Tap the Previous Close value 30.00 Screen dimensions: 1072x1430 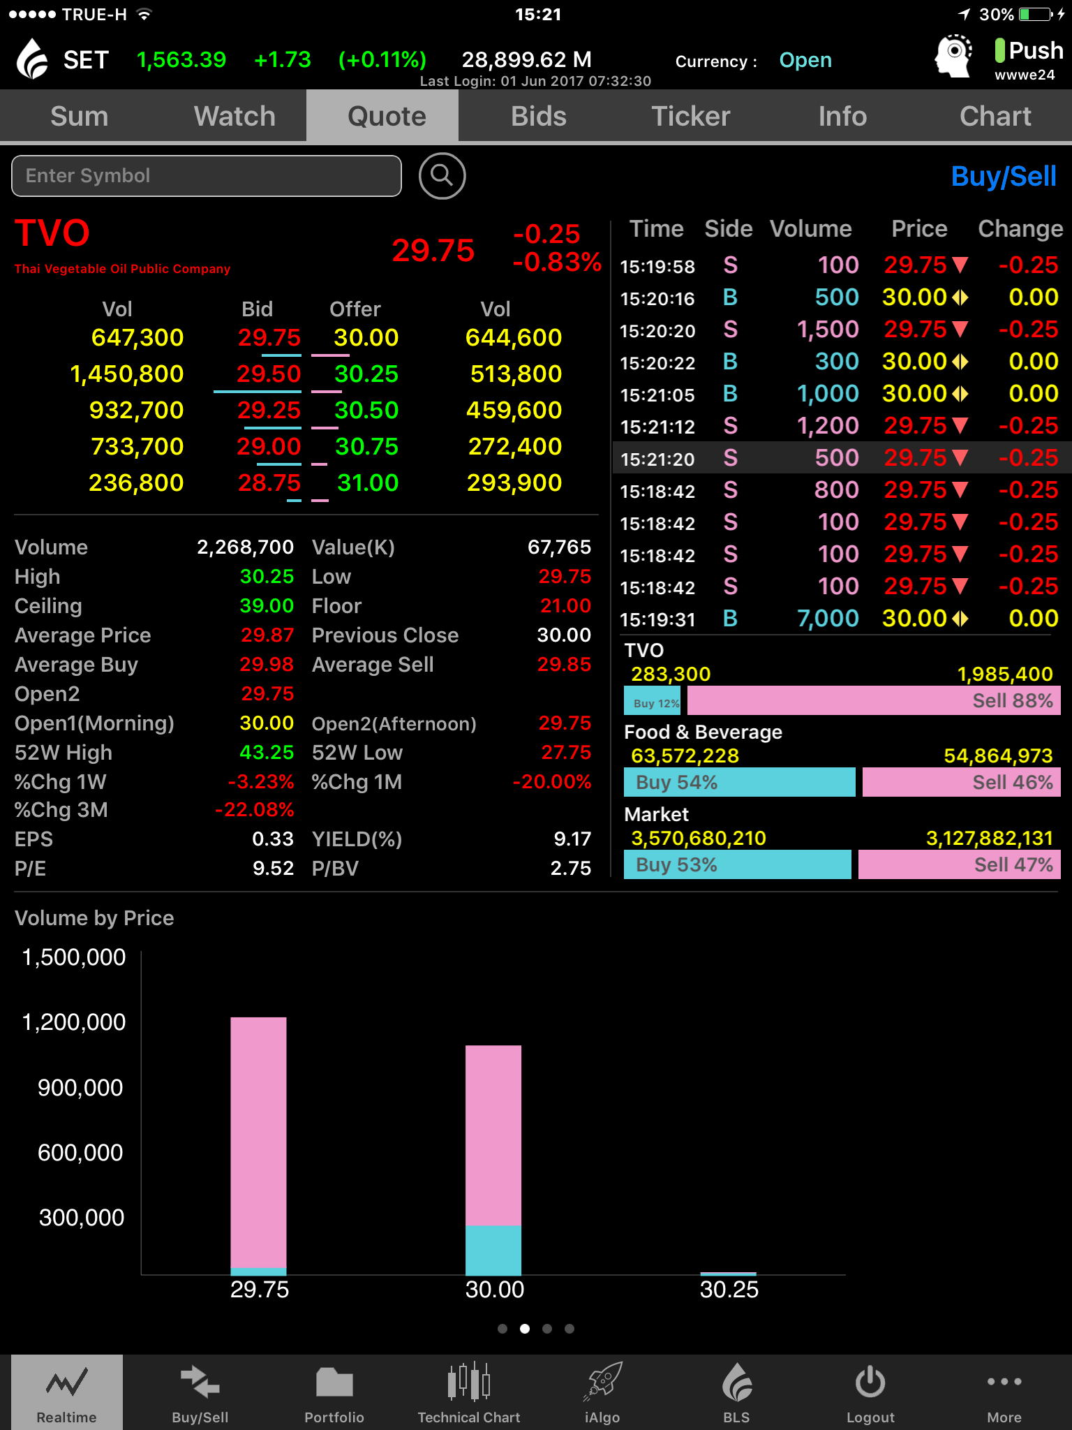point(564,635)
